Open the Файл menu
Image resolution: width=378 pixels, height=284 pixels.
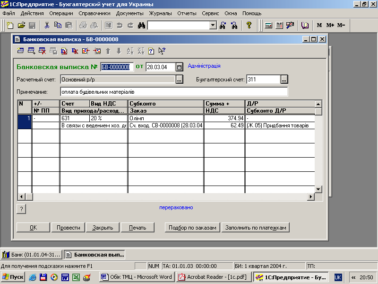tap(9, 13)
